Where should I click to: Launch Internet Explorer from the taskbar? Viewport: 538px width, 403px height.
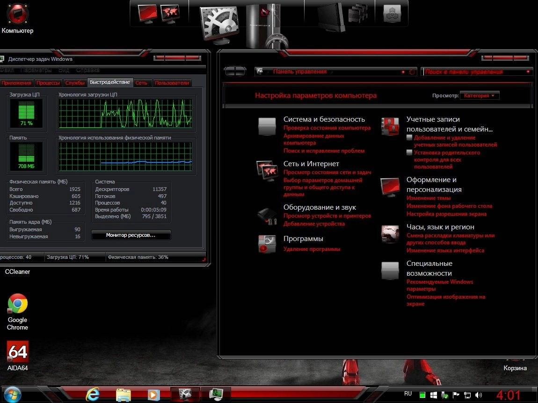92,395
